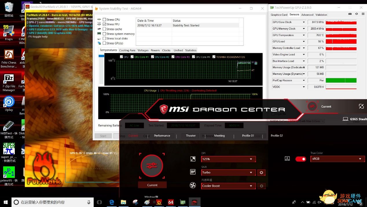
Task: Enable Stress local disks checkbox
Action: [104, 39]
